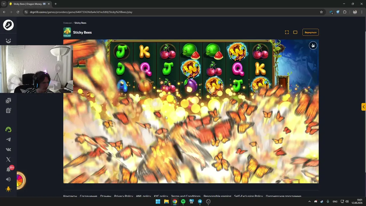Switch game to fullscreen mode
Image resolution: width=366 pixels, height=206 pixels.
287,32
